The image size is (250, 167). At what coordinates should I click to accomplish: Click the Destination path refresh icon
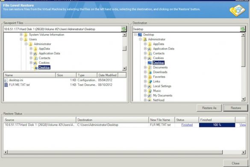[242, 29]
